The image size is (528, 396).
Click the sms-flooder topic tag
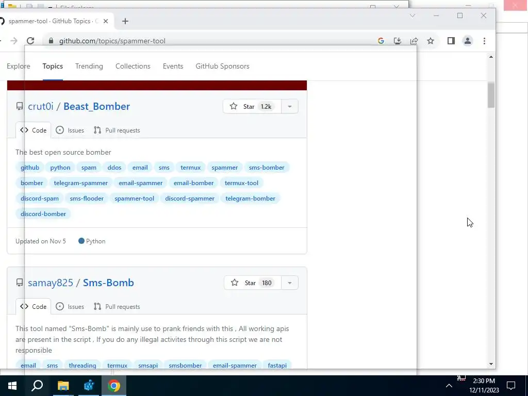coord(87,199)
